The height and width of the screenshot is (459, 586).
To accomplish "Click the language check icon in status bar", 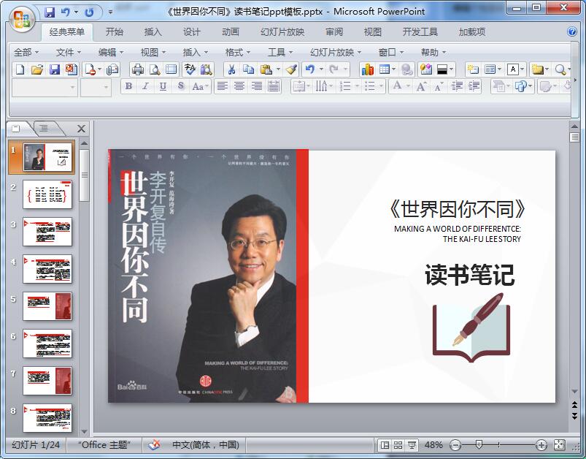I will tap(154, 445).
